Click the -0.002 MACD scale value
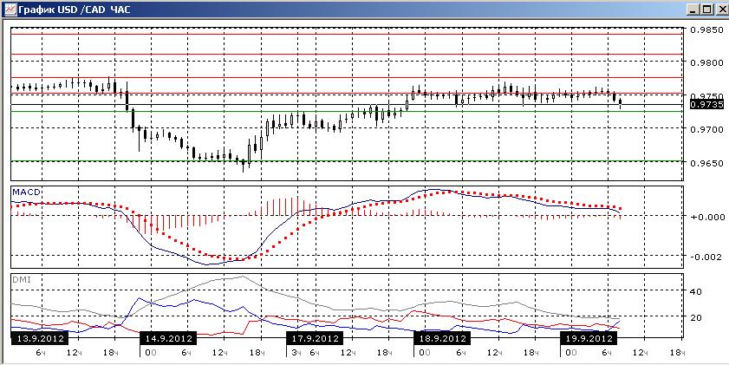729x365 pixels. point(706,257)
